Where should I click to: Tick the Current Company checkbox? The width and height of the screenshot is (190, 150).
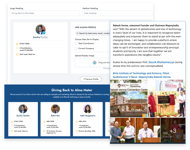[x=76, y=48]
